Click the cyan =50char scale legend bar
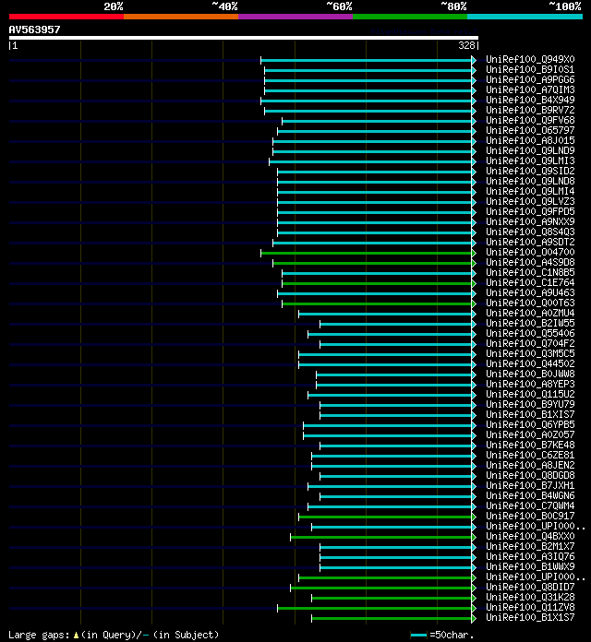 coord(418,635)
